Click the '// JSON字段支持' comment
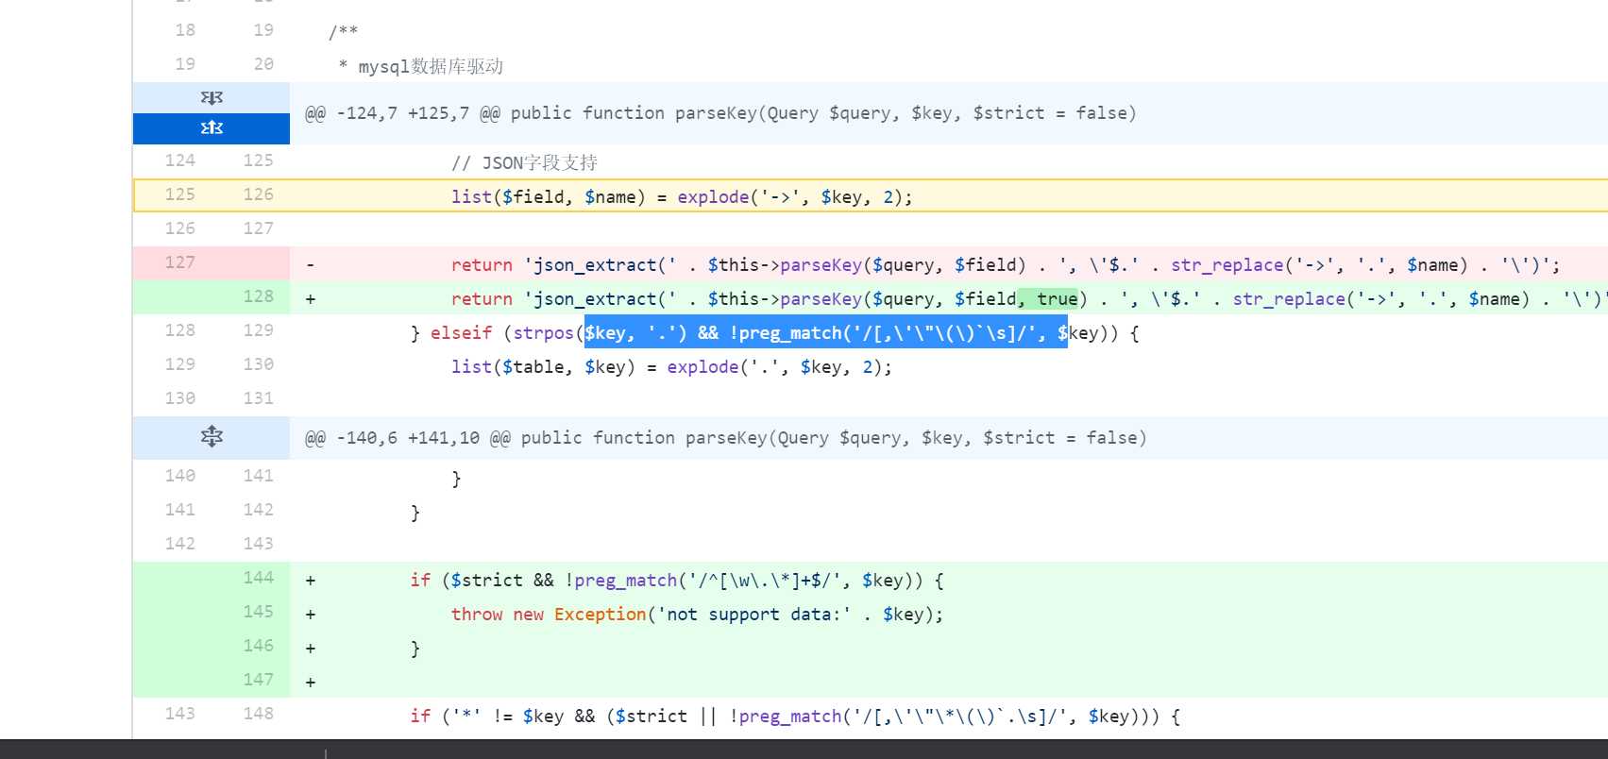The height and width of the screenshot is (759, 1608). (524, 163)
